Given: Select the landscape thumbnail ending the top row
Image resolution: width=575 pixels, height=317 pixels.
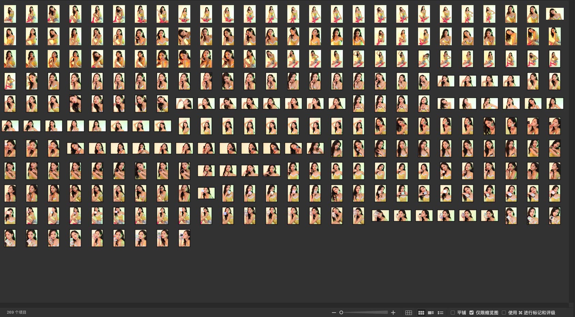Looking at the screenshot, I should pyautogui.click(x=555, y=14).
